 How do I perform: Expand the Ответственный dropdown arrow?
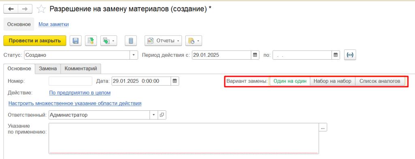(154, 115)
